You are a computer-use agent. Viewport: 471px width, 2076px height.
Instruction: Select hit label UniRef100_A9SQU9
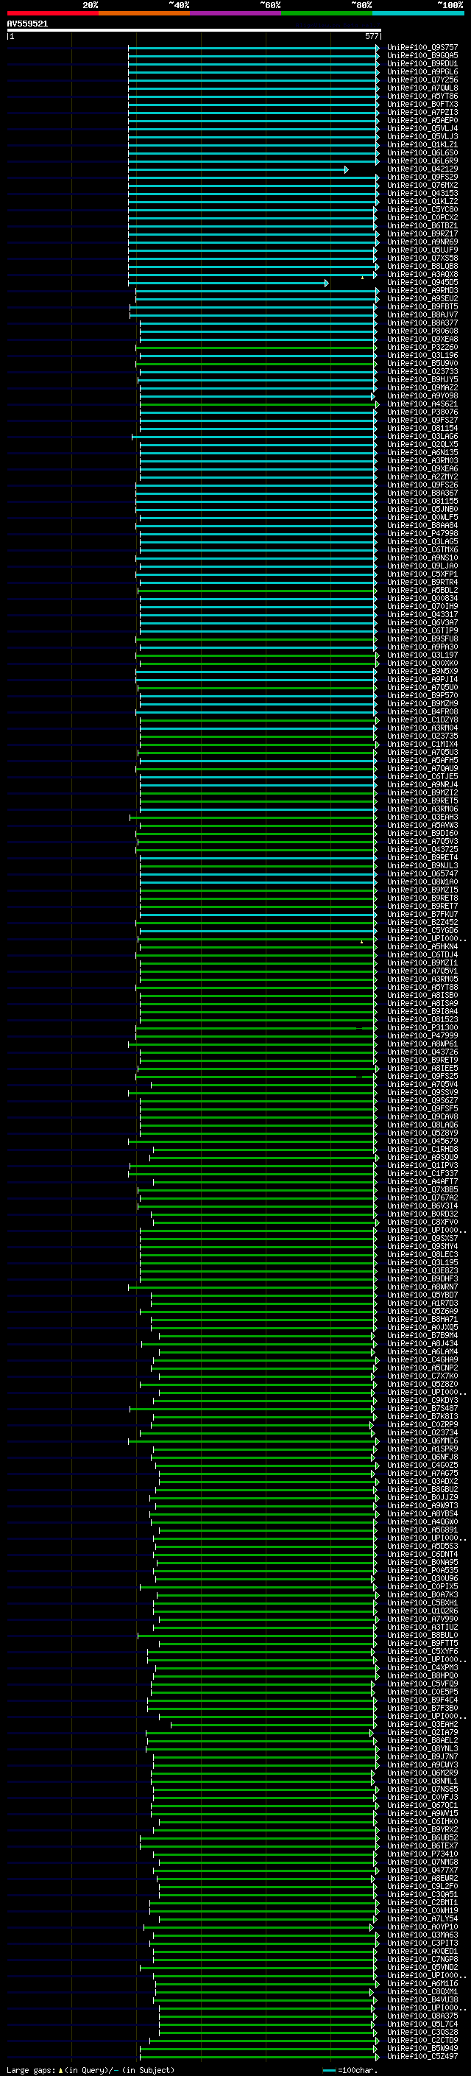(x=422, y=1157)
